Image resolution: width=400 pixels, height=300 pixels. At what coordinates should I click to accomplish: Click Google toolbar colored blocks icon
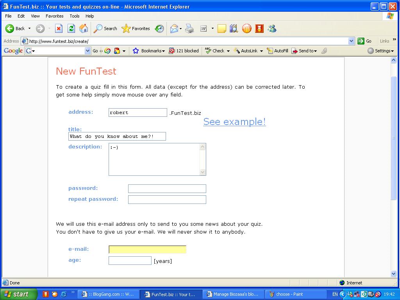pos(117,51)
